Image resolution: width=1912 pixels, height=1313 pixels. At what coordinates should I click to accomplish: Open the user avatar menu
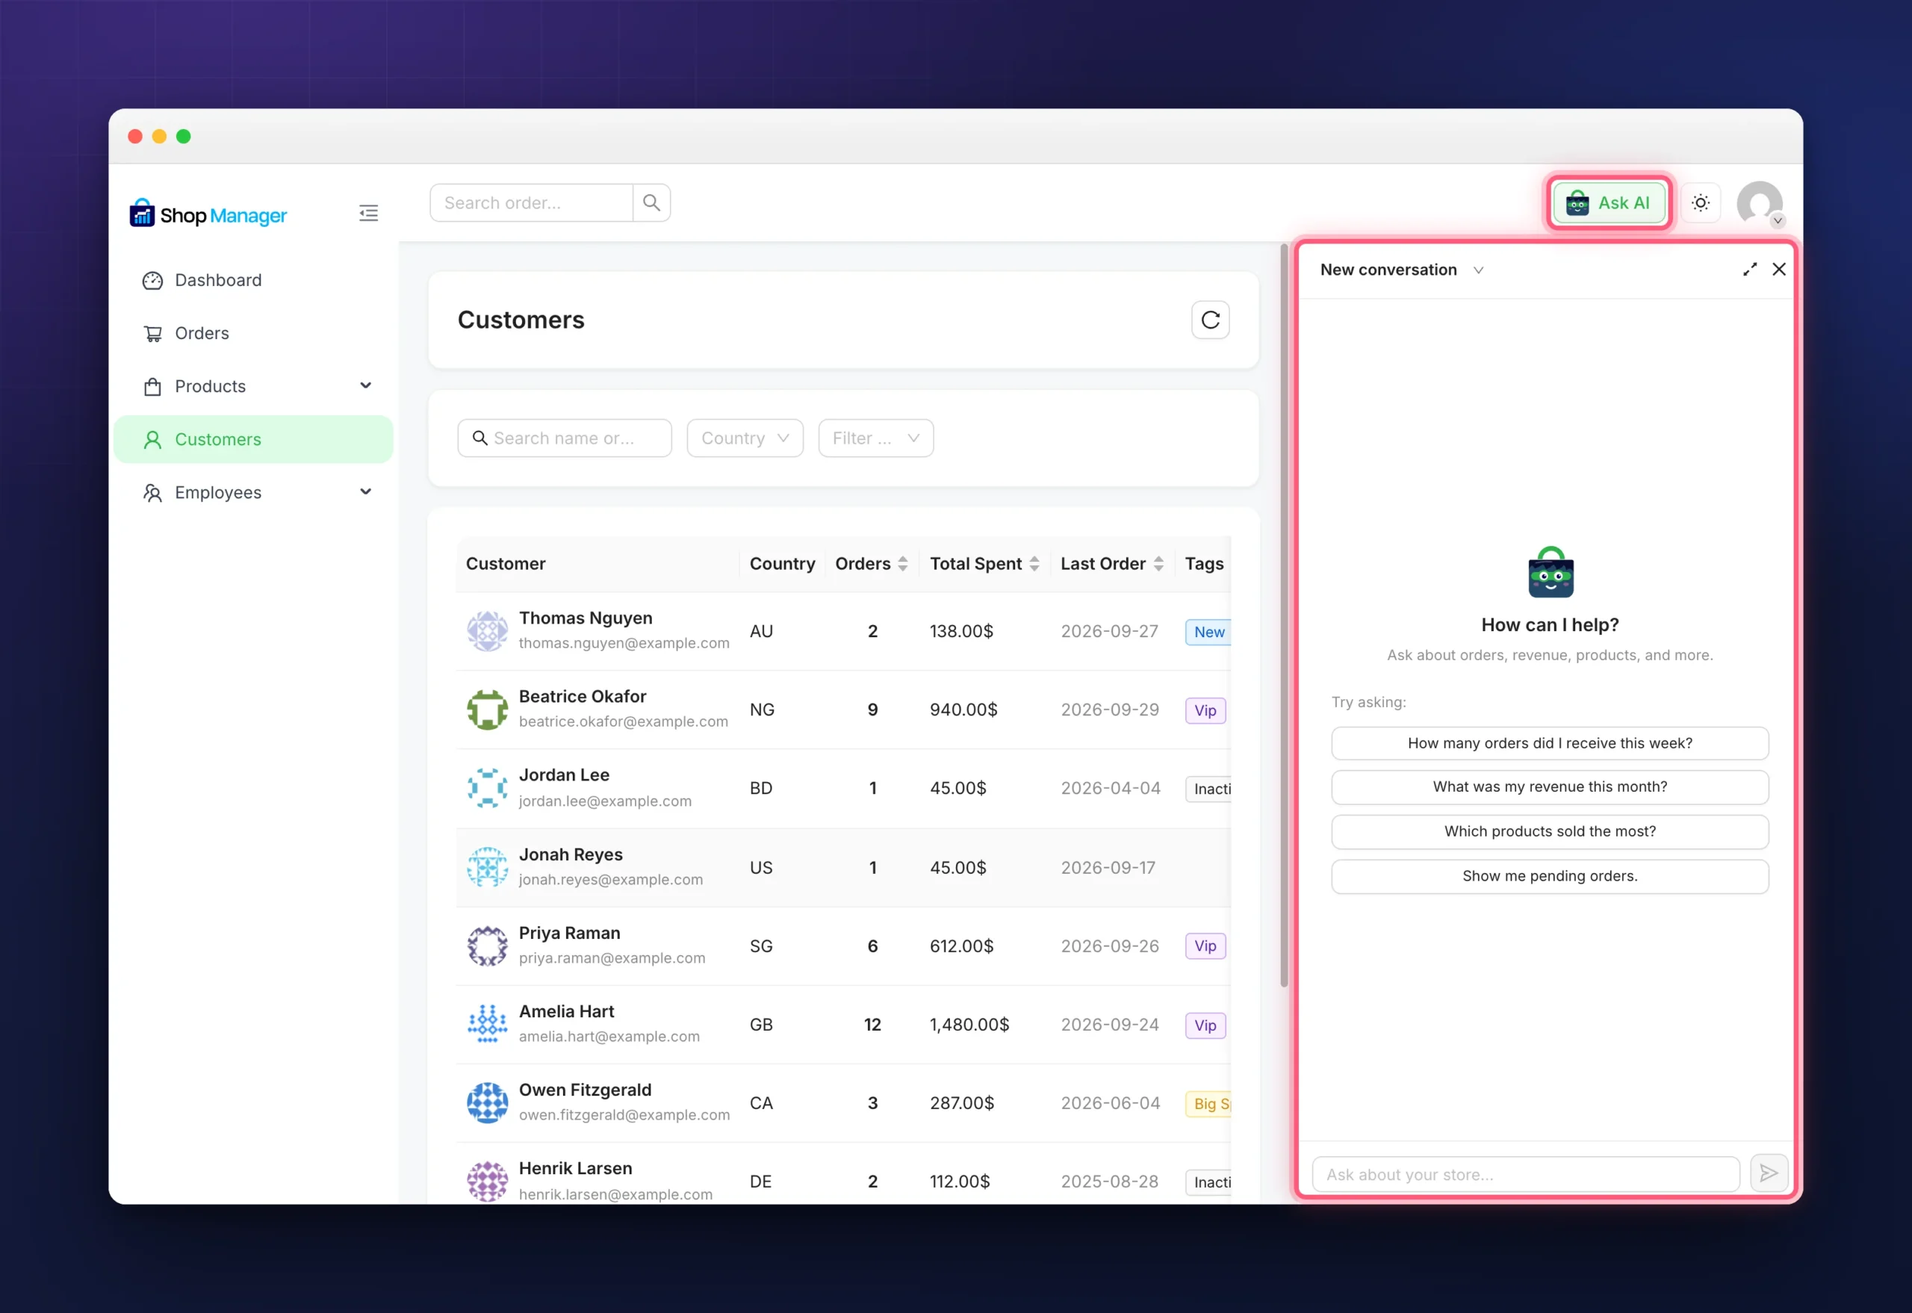1760,203
